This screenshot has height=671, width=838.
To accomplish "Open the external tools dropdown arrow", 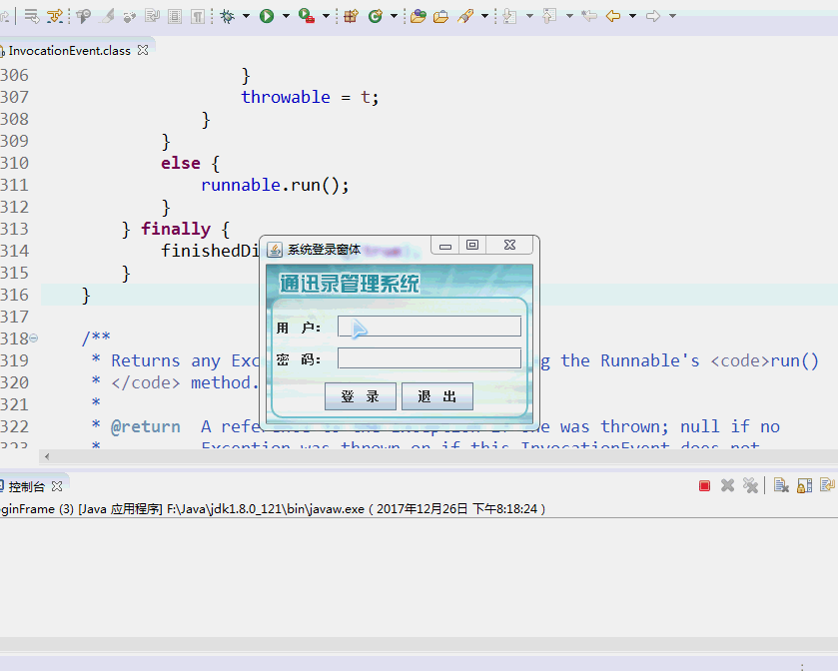I will 326,17.
